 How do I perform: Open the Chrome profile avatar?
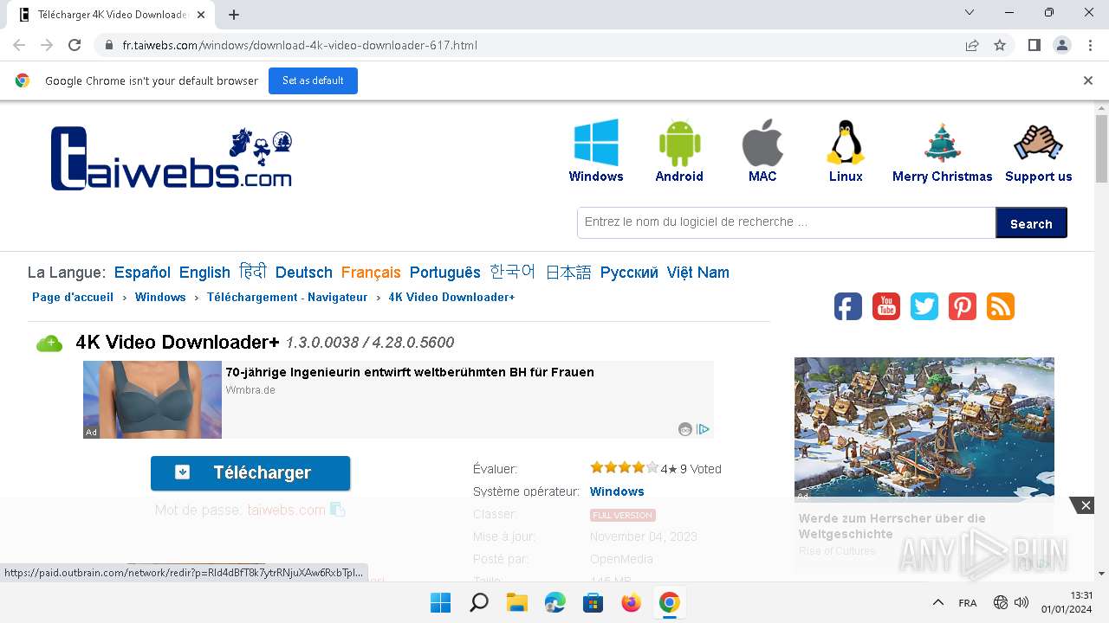(1061, 45)
